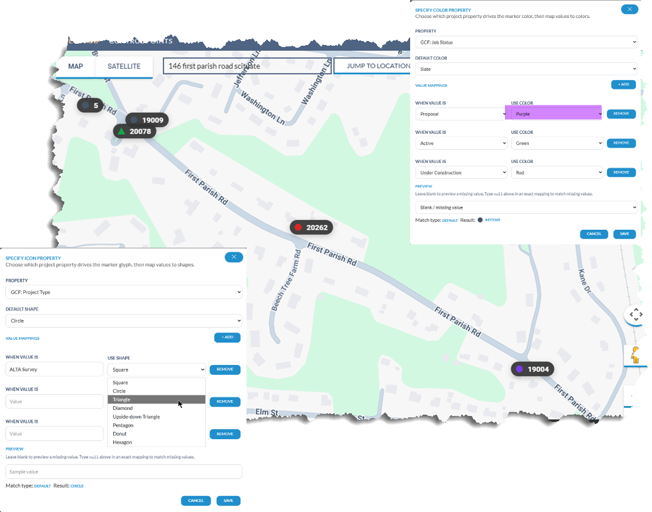Click REMOVE on second shape mapping row
Image resolution: width=652 pixels, height=512 pixels.
click(x=225, y=401)
